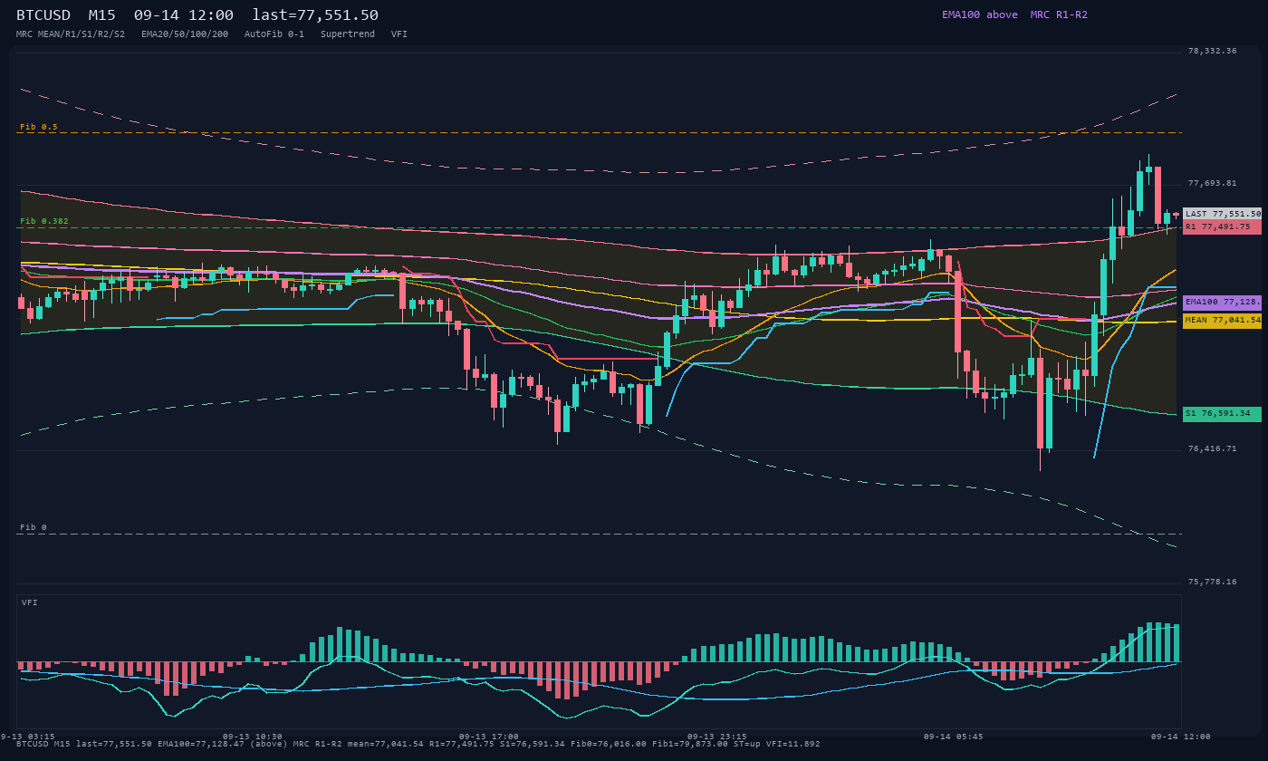Image resolution: width=1268 pixels, height=761 pixels.
Task: Click the 09-14 12:00 time axis label
Action: point(1181,737)
